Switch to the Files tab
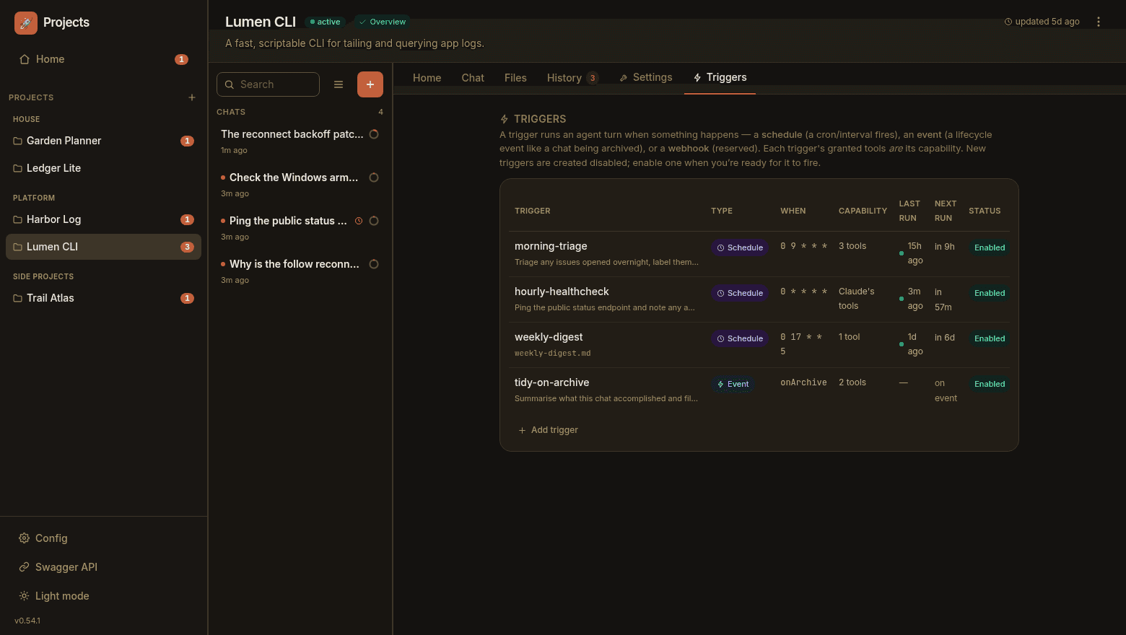 tap(515, 78)
